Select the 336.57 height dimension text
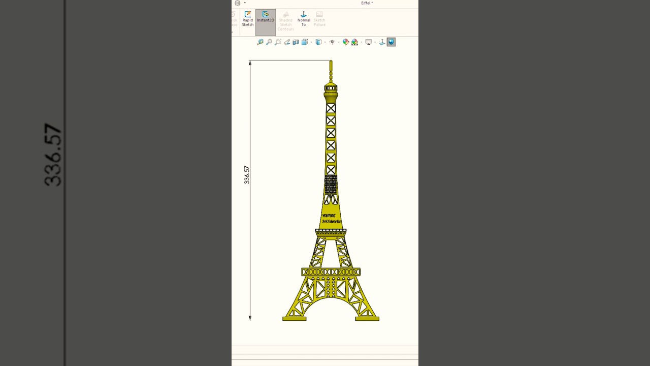650x366 pixels. pyautogui.click(x=247, y=175)
